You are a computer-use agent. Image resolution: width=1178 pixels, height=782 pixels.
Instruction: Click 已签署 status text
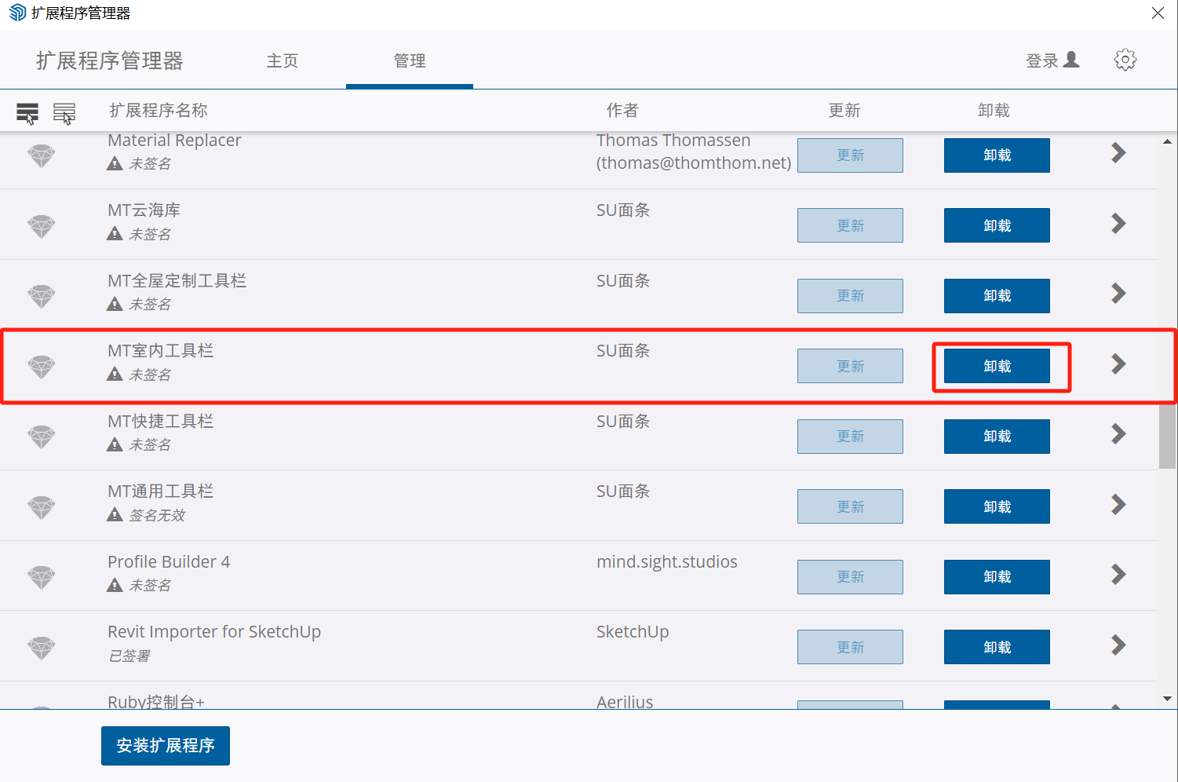pos(129,656)
